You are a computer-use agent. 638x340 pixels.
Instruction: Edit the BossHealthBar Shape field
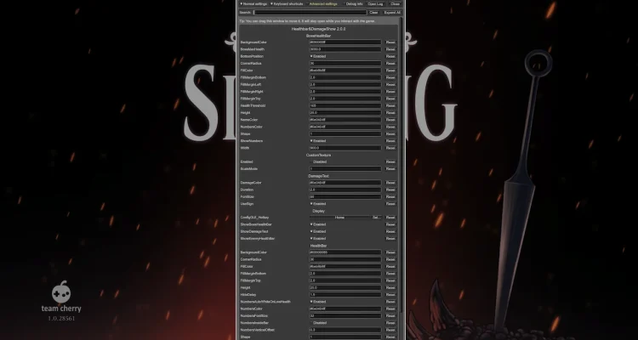pos(345,133)
